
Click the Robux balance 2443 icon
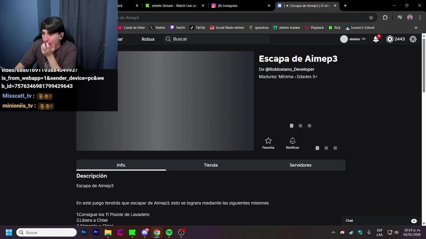click(x=390, y=39)
